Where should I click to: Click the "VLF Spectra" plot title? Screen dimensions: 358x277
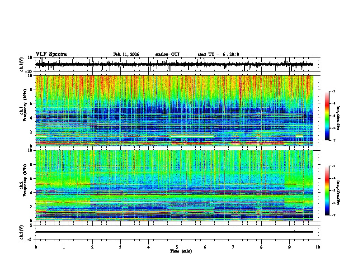51,54
